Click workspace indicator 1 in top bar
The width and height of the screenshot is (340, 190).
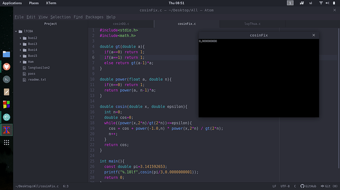click(x=290, y=3)
